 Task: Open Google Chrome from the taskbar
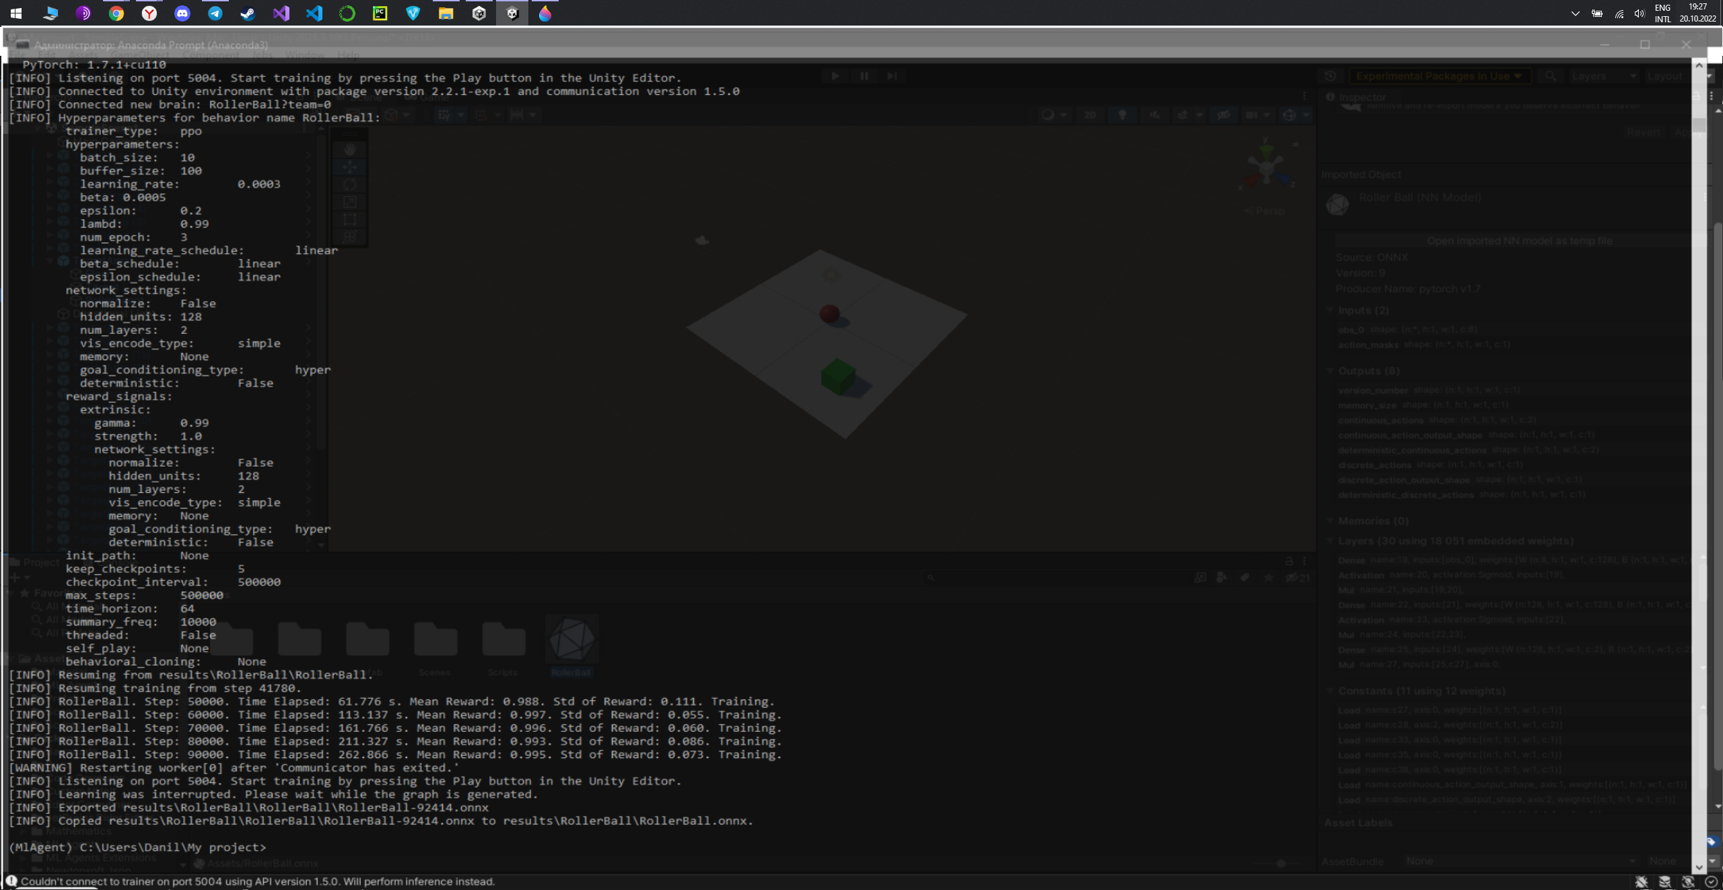[116, 13]
